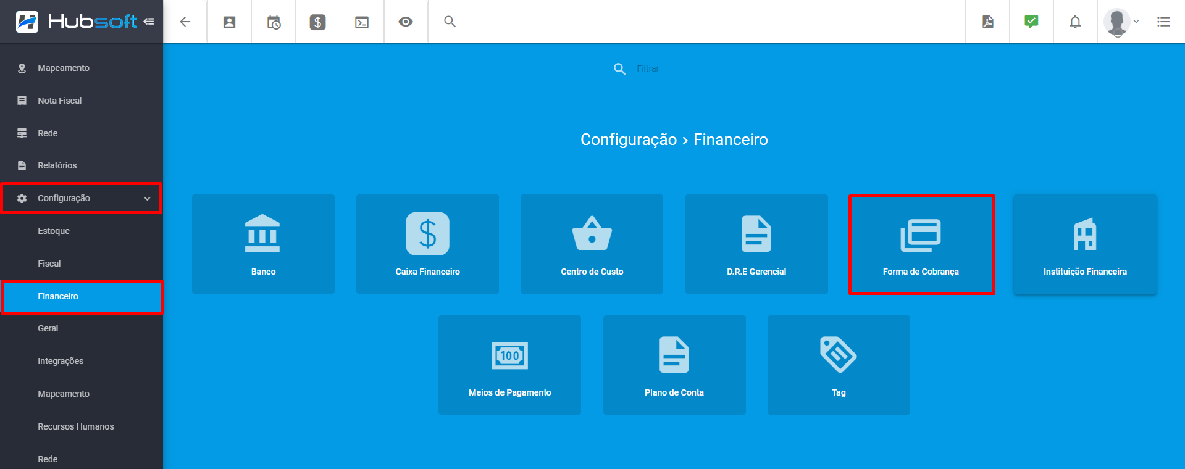This screenshot has width=1185, height=469.
Task: Select Mapeamento with pin icon in sidebar
Action: [x=82, y=68]
